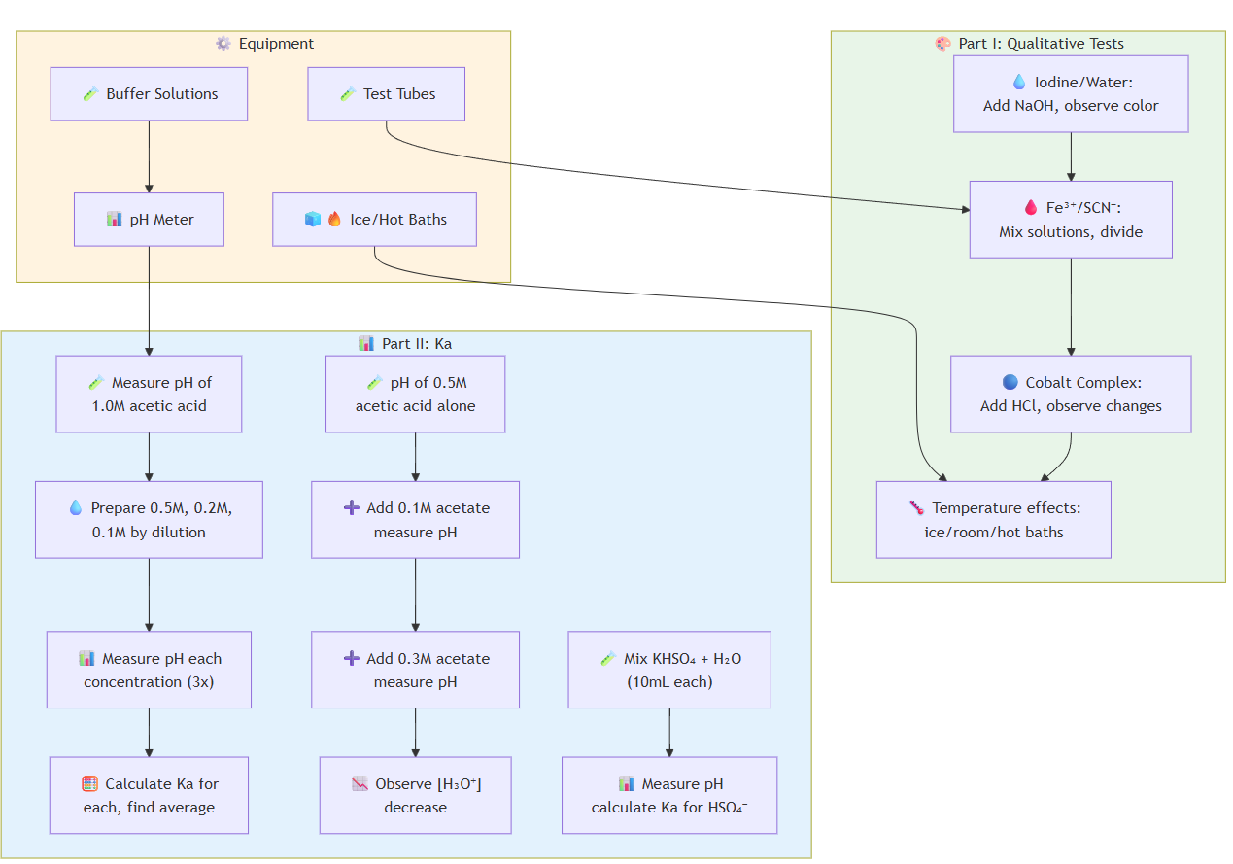Click the downtrend chart icon by Observe [H₃O⁺]
1233x864 pixels.
[x=360, y=784]
